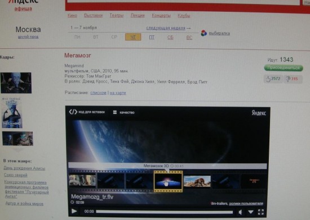Show schedule на карте
The height and width of the screenshot is (220, 310).
pyautogui.click(x=118, y=93)
